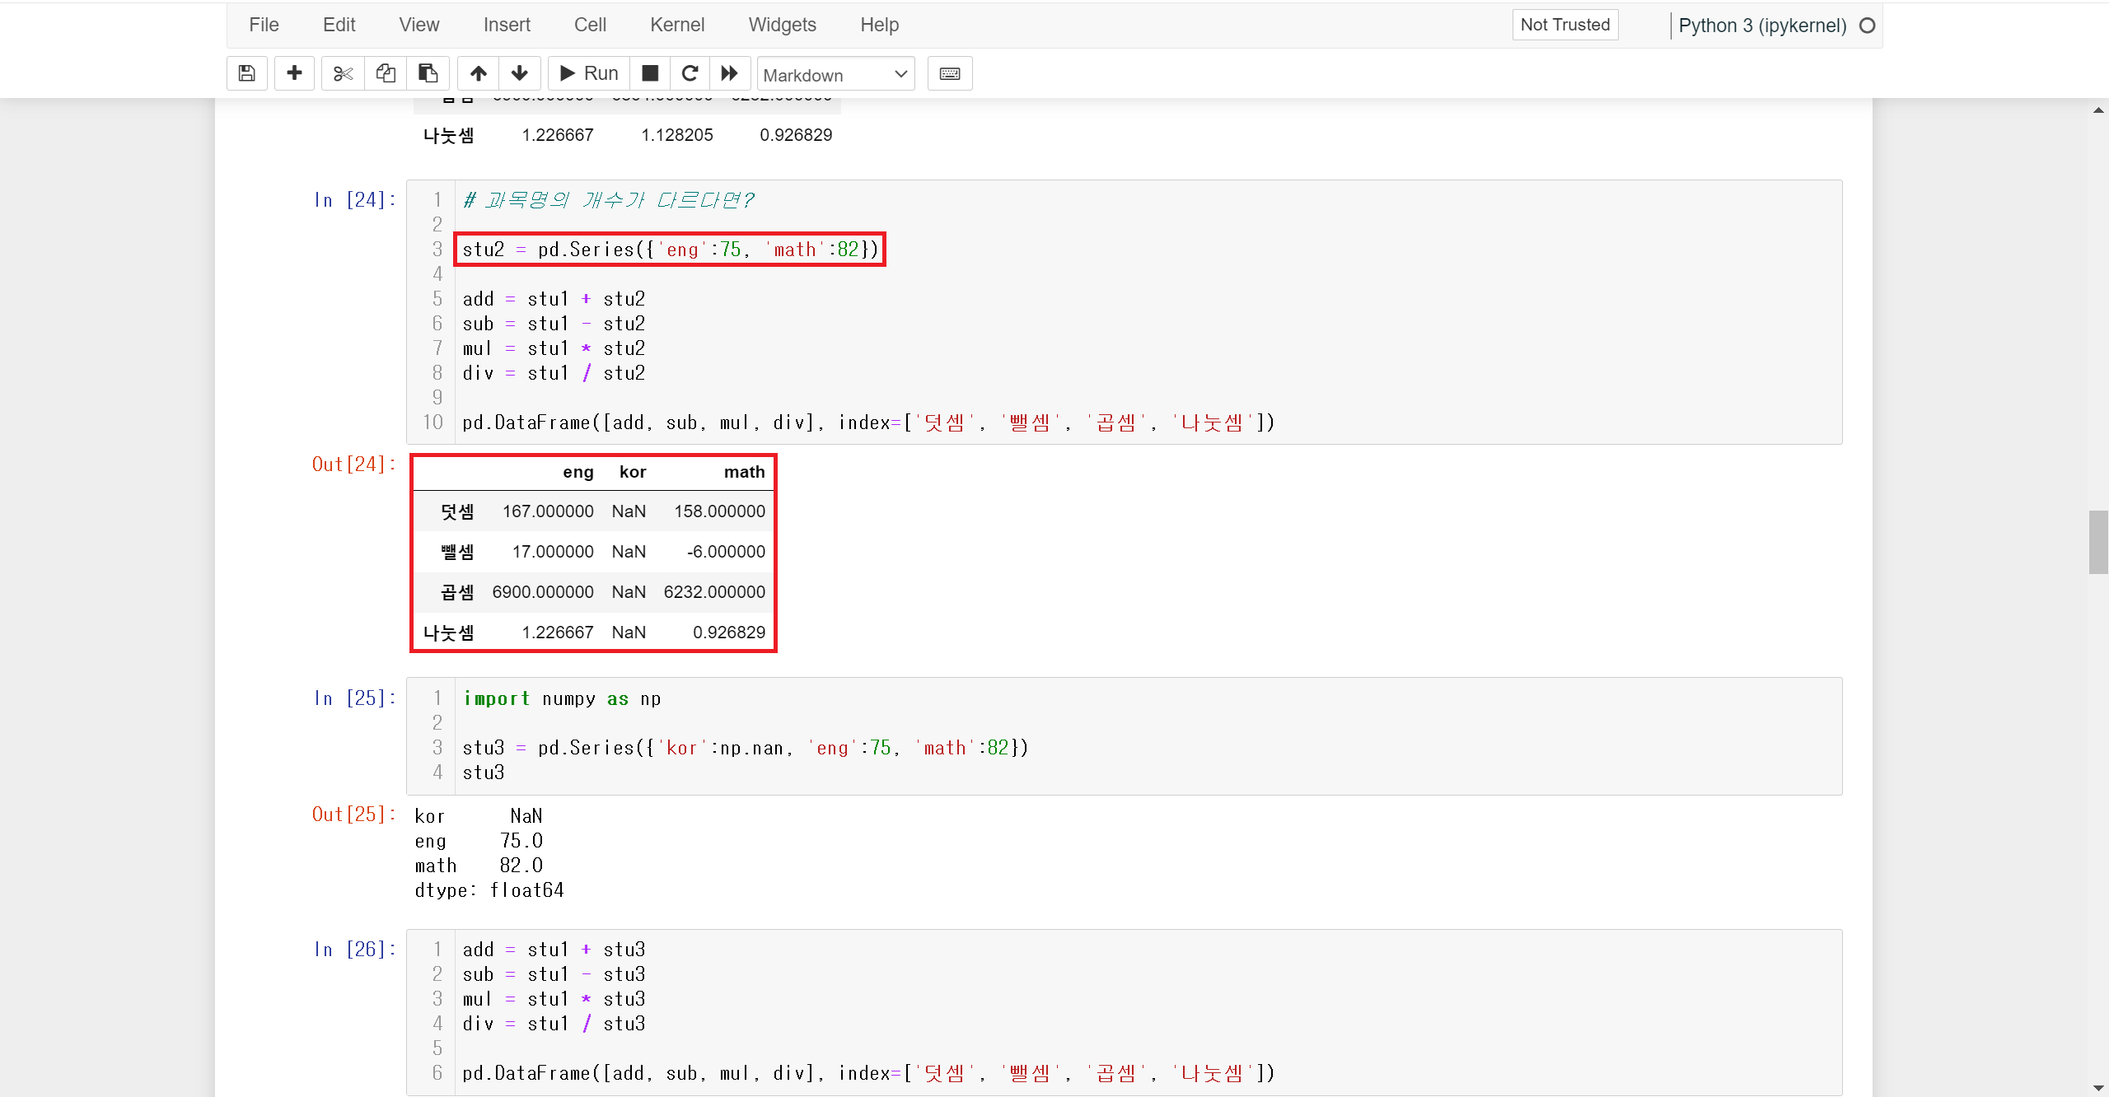Image resolution: width=2109 pixels, height=1097 pixels.
Task: Open the Widgets menu
Action: pos(782,25)
